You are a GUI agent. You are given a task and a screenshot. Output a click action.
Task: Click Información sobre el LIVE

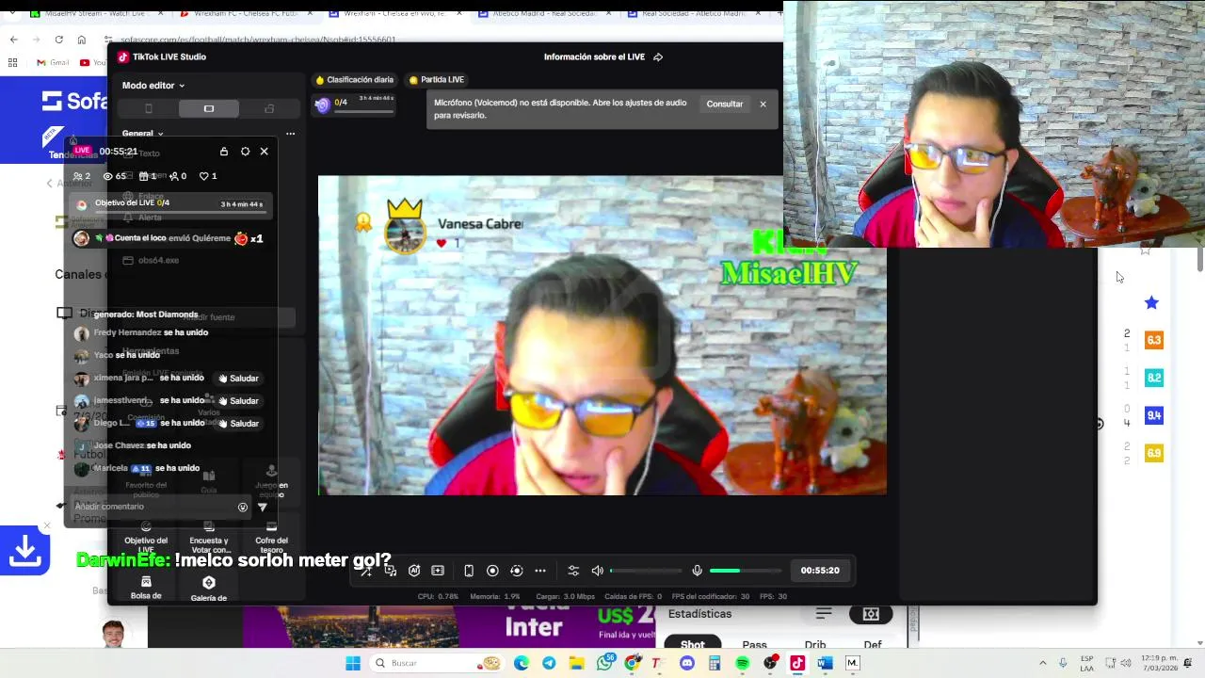click(x=594, y=56)
